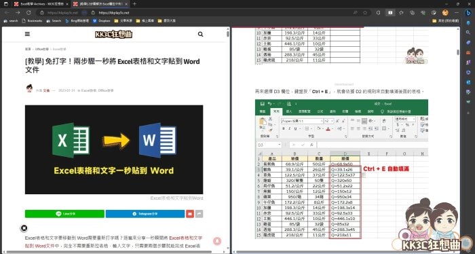Open a new tab with plus button

tap(134, 4)
